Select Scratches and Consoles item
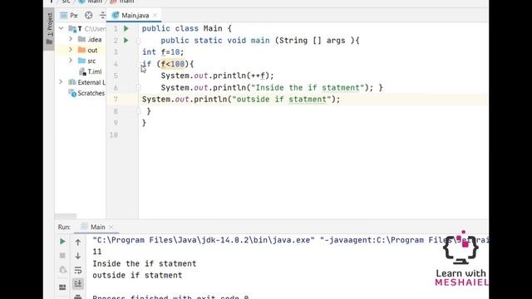Image resolution: width=532 pixels, height=299 pixels. point(86,93)
